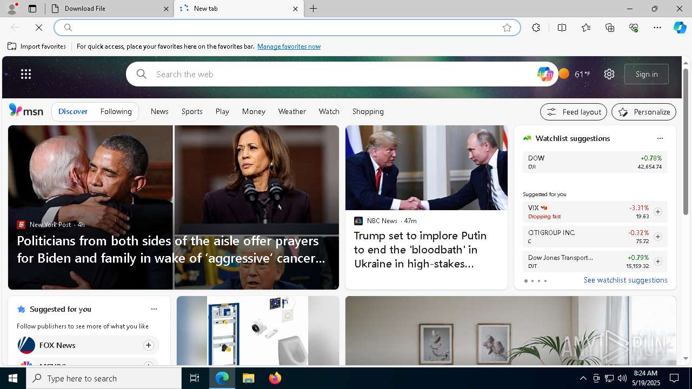Open the Money menu item
692x389 pixels.
pyautogui.click(x=254, y=111)
